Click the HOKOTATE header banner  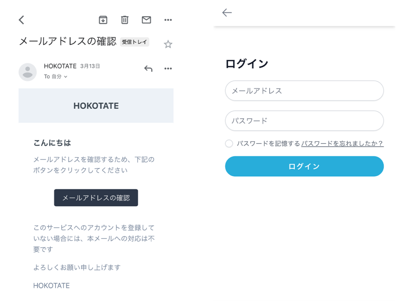point(96,106)
